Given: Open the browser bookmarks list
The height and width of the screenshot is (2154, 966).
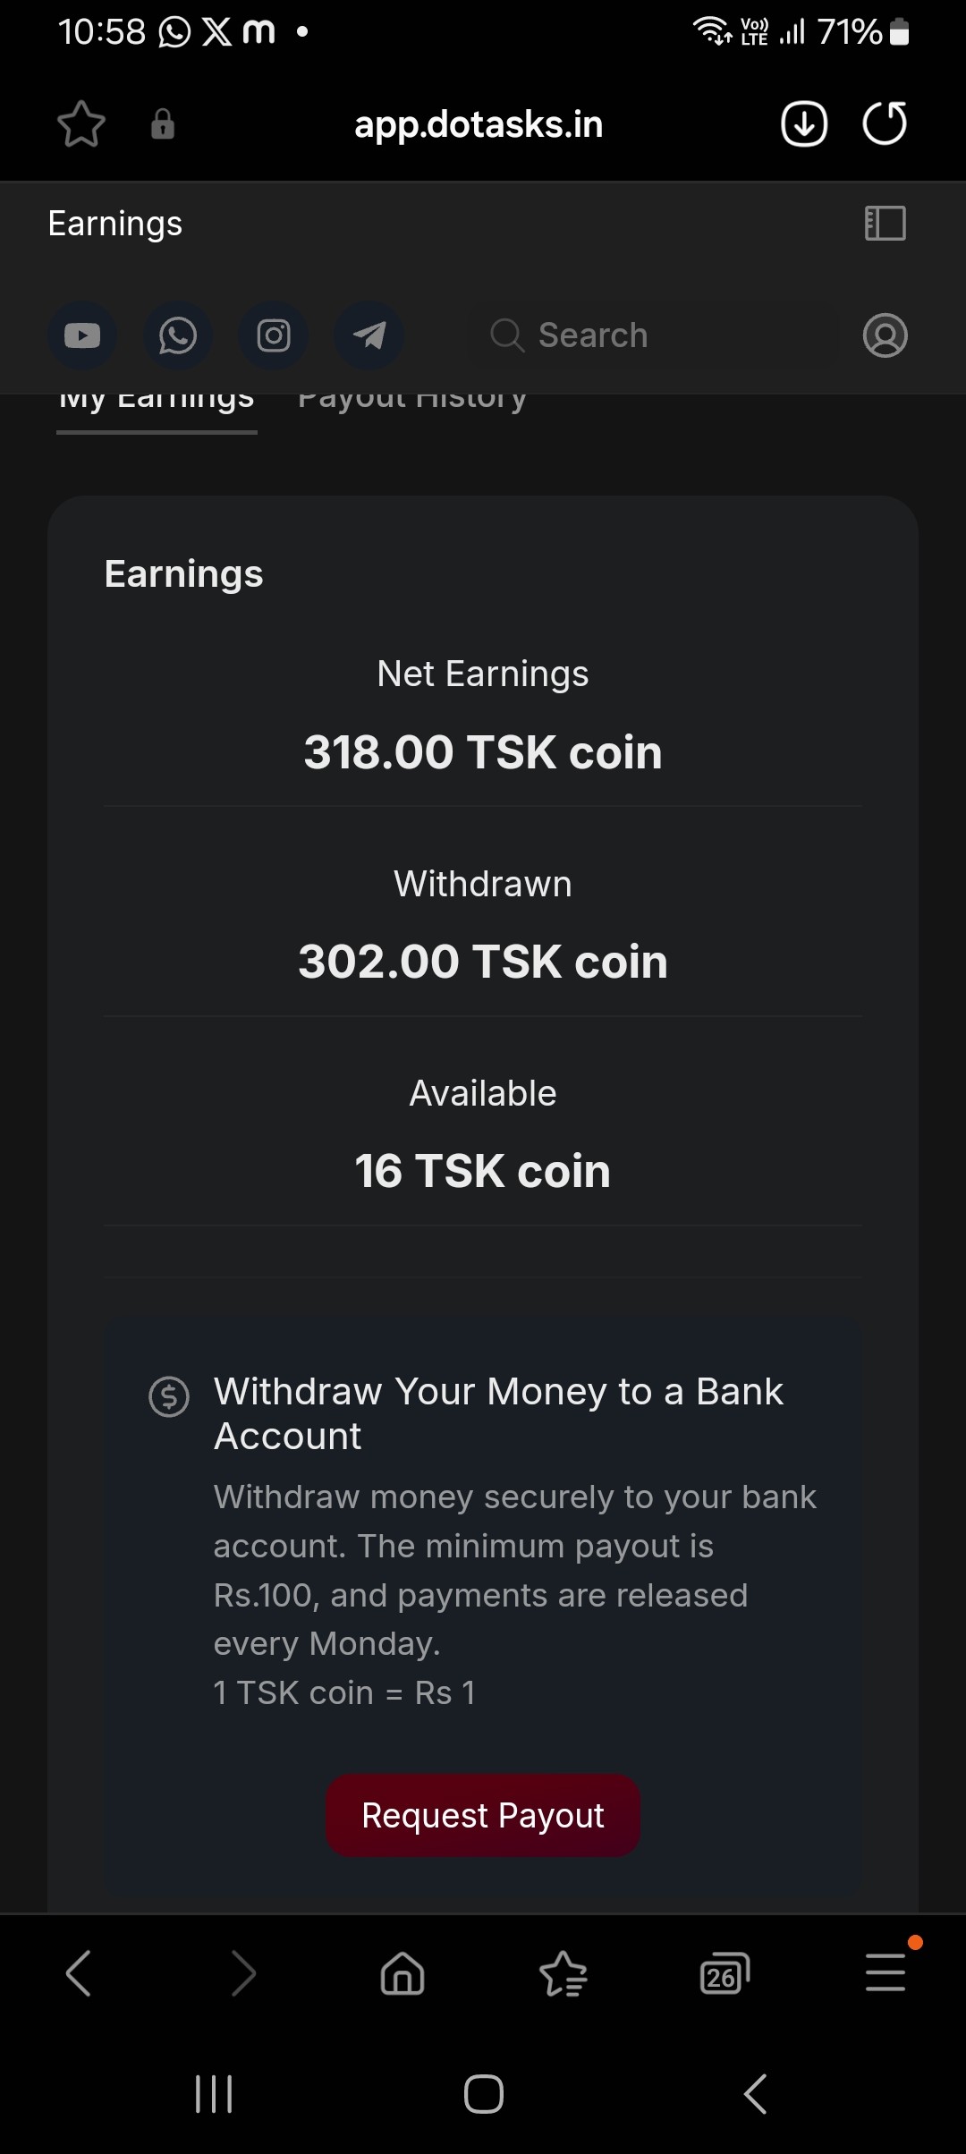Looking at the screenshot, I should pos(563,1973).
